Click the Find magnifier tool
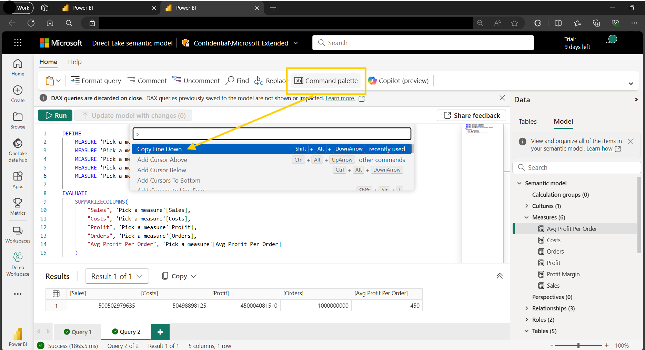645x350 pixels. (x=237, y=81)
